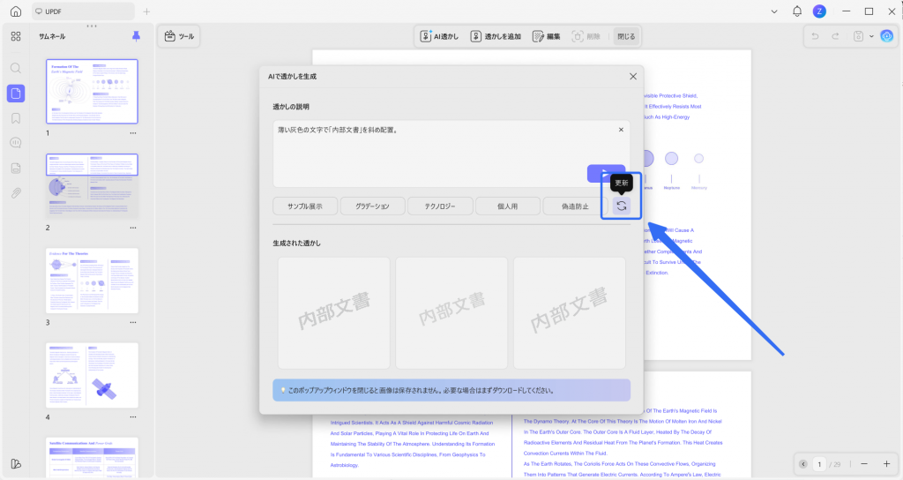Image resolution: width=903 pixels, height=480 pixels.
Task: Choose the third generated 内部文書 watermark
Action: click(x=570, y=313)
